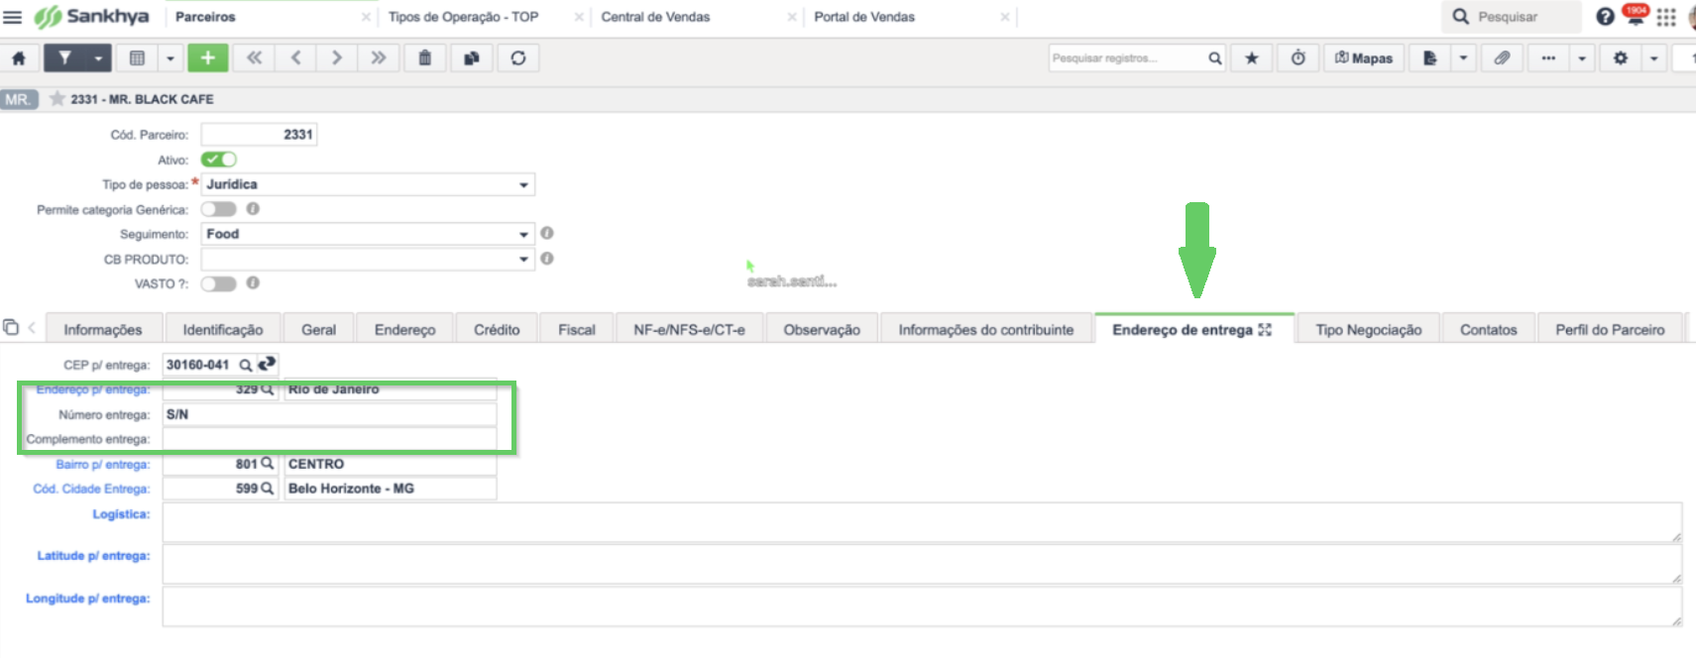
Task: Toggle the Ativo switch
Action: coord(219,160)
